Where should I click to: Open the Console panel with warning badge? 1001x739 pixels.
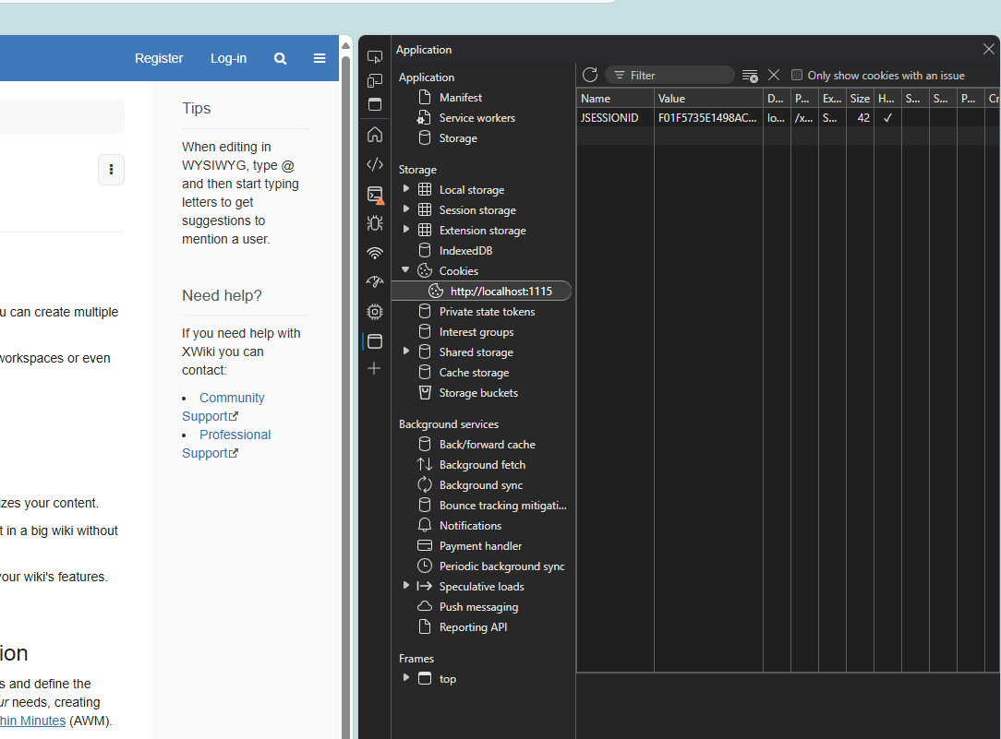[374, 195]
